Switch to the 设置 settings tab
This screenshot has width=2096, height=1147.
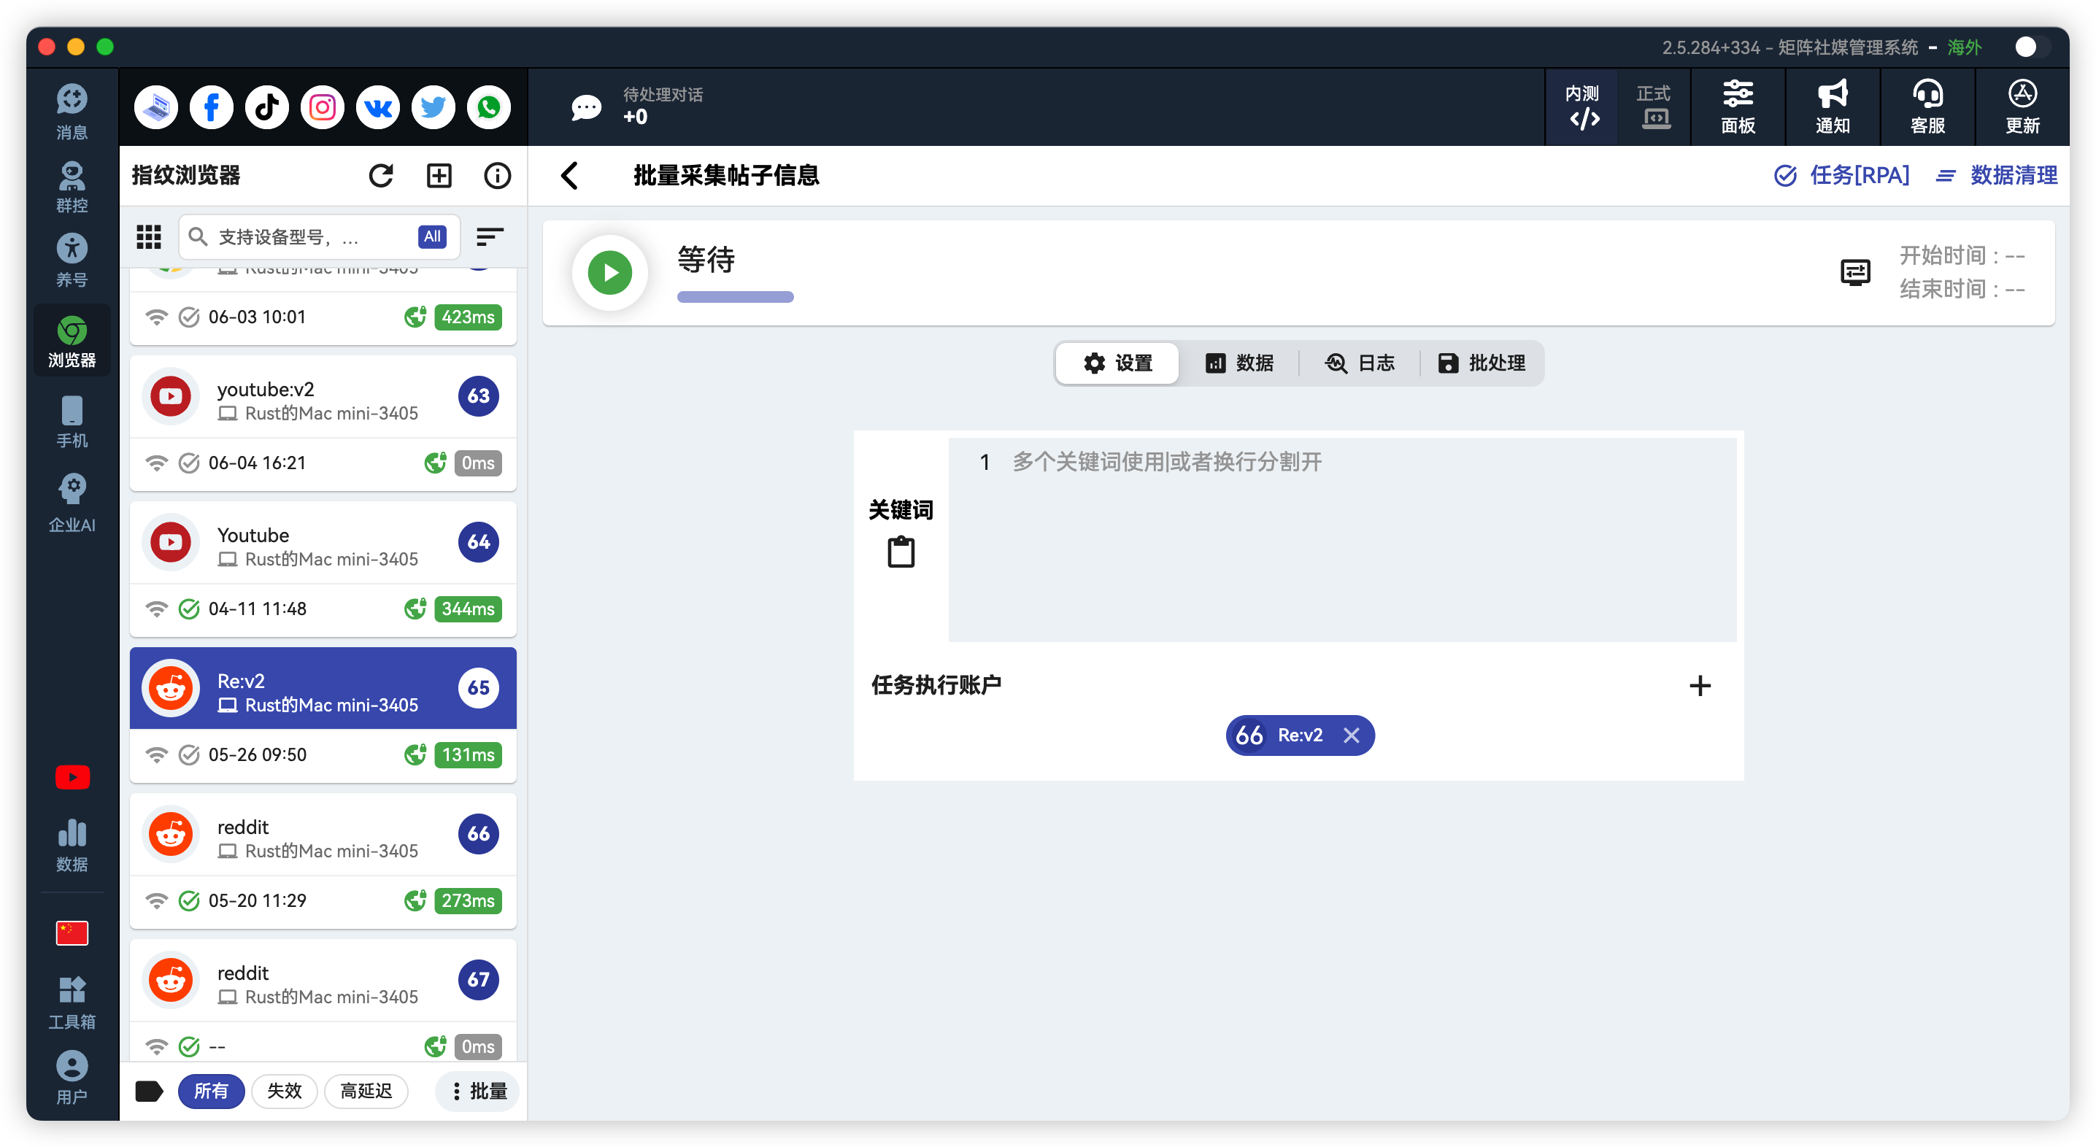1118,363
